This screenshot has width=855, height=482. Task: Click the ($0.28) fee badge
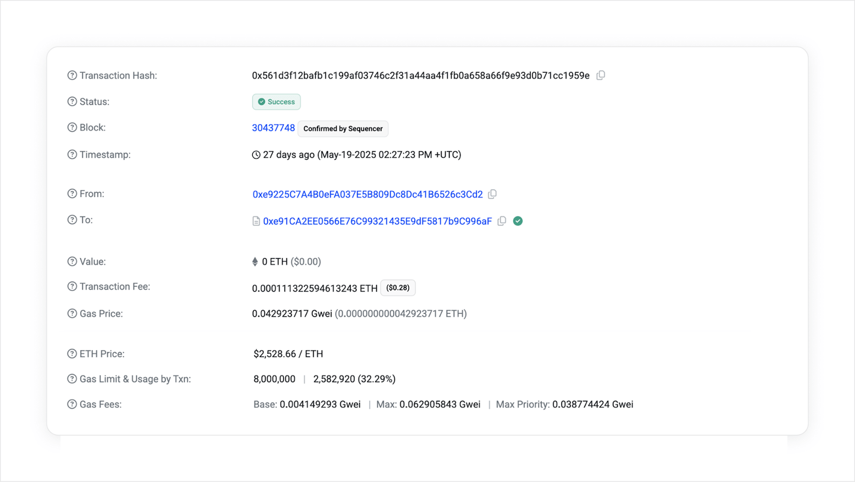398,287
